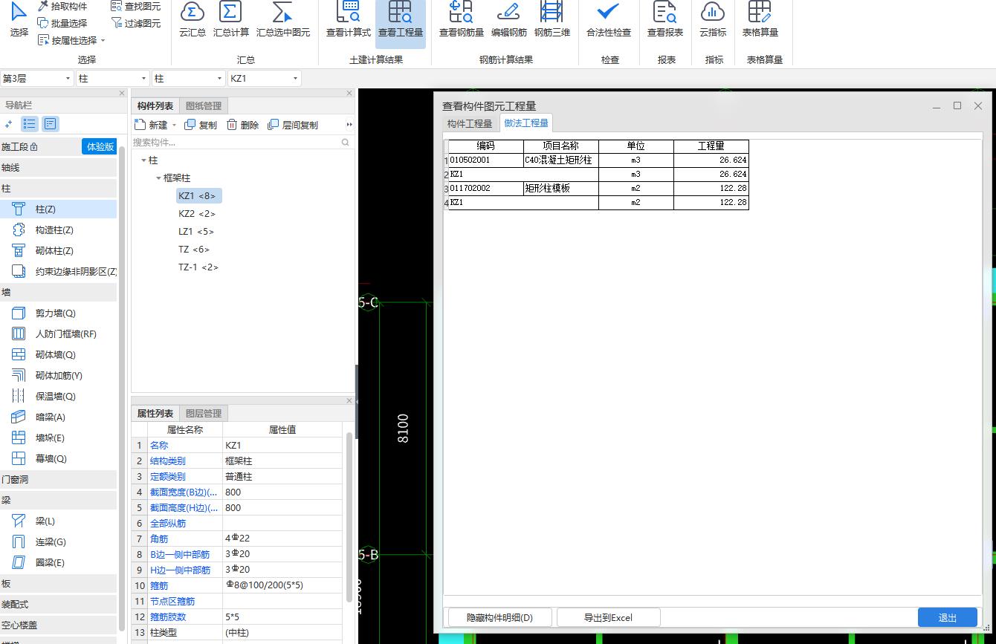Activate 批量选择 tool

click(x=62, y=23)
